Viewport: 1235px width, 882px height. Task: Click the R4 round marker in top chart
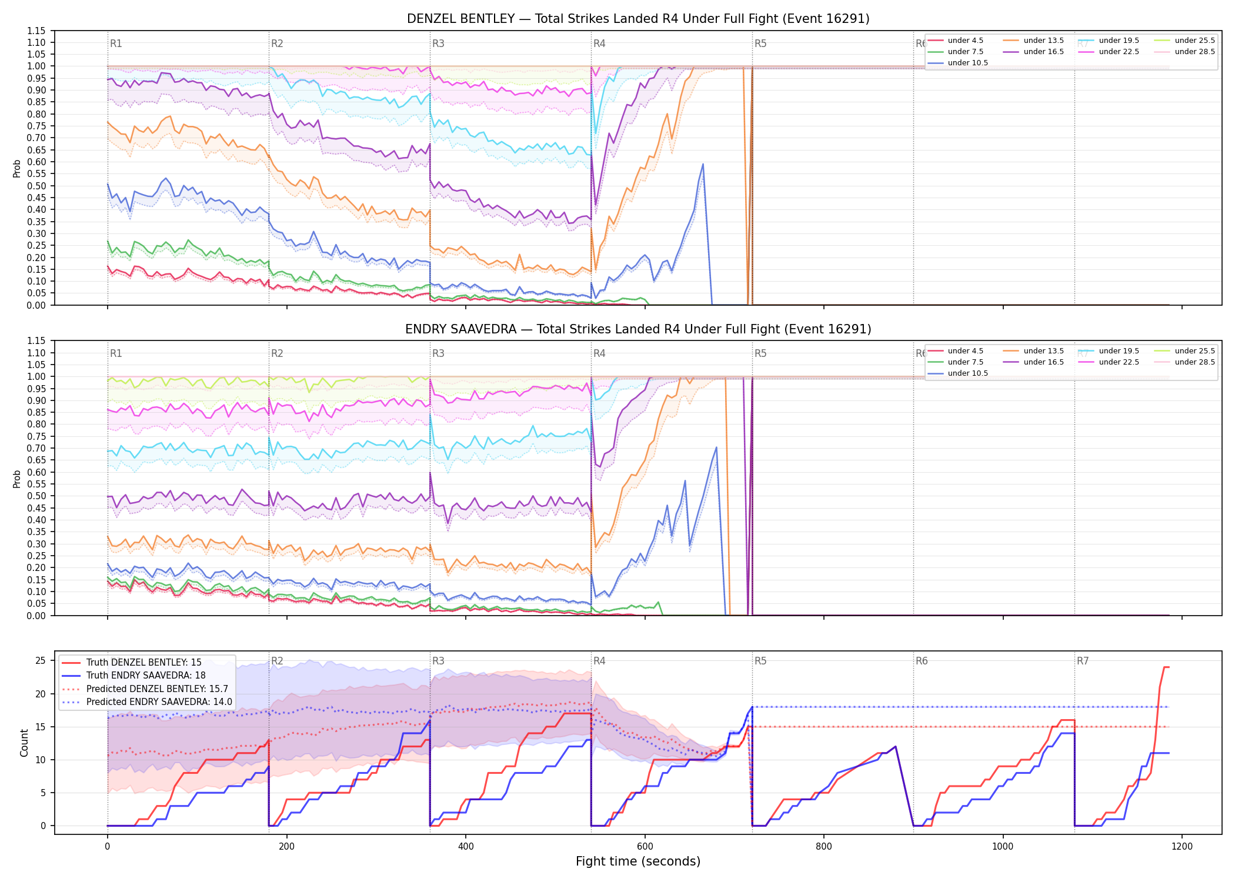coord(599,44)
